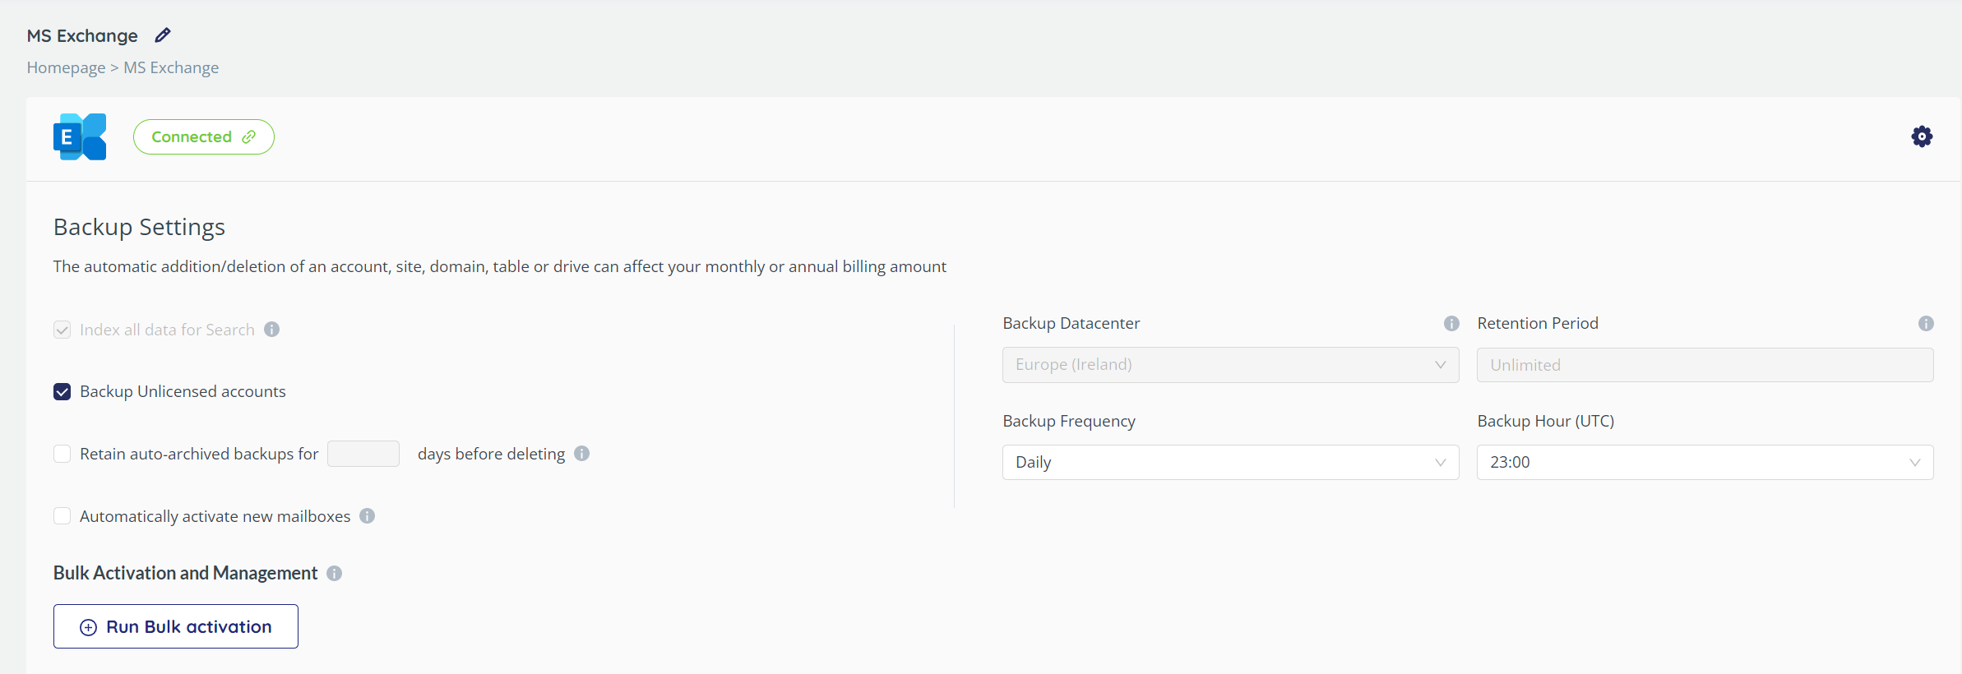Show info for Automatically activate new mailboxes

(x=368, y=516)
